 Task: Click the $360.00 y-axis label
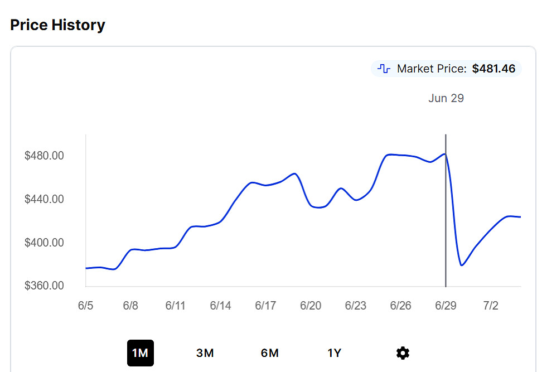tap(44, 286)
